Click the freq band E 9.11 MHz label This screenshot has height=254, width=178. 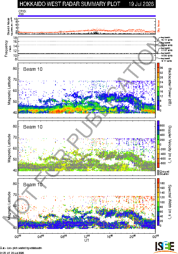coord(166,60)
